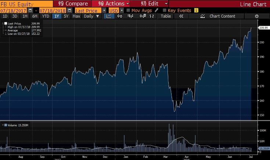Click the Aug month axis label

pos(21,157)
